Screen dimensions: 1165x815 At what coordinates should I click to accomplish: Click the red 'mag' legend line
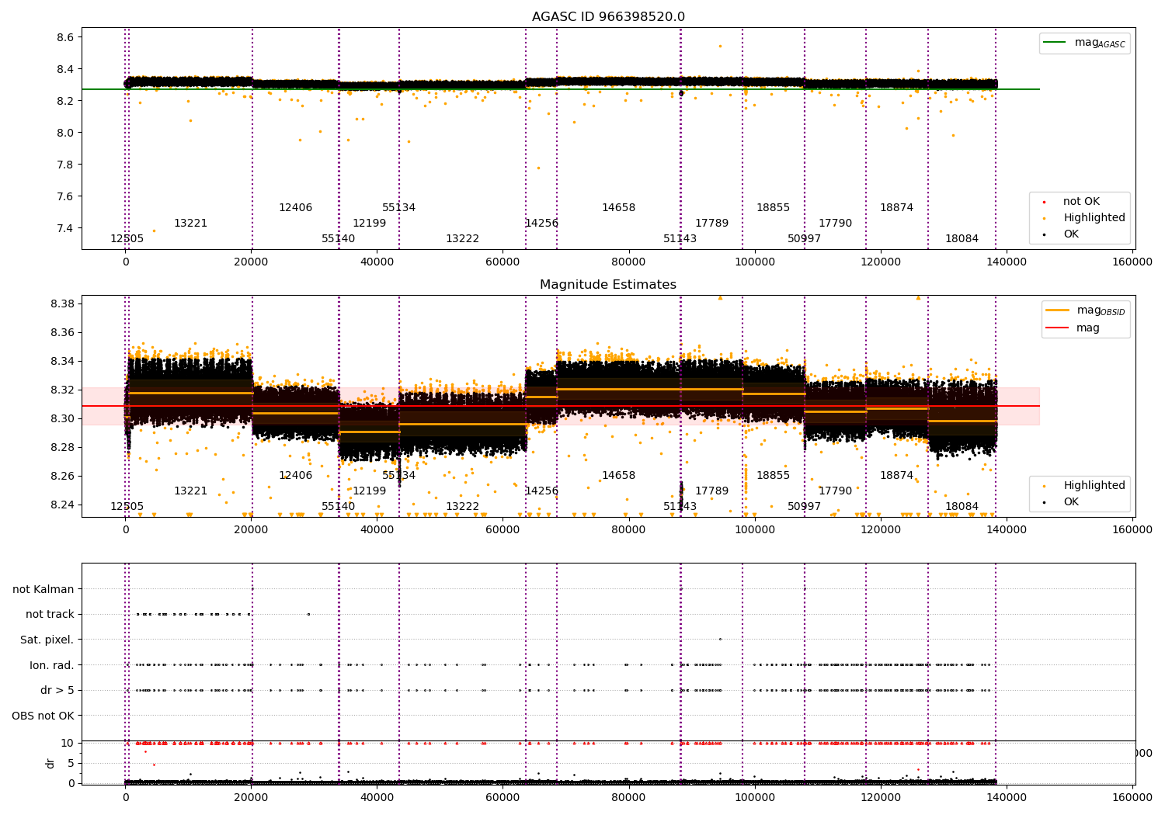pos(1057,328)
